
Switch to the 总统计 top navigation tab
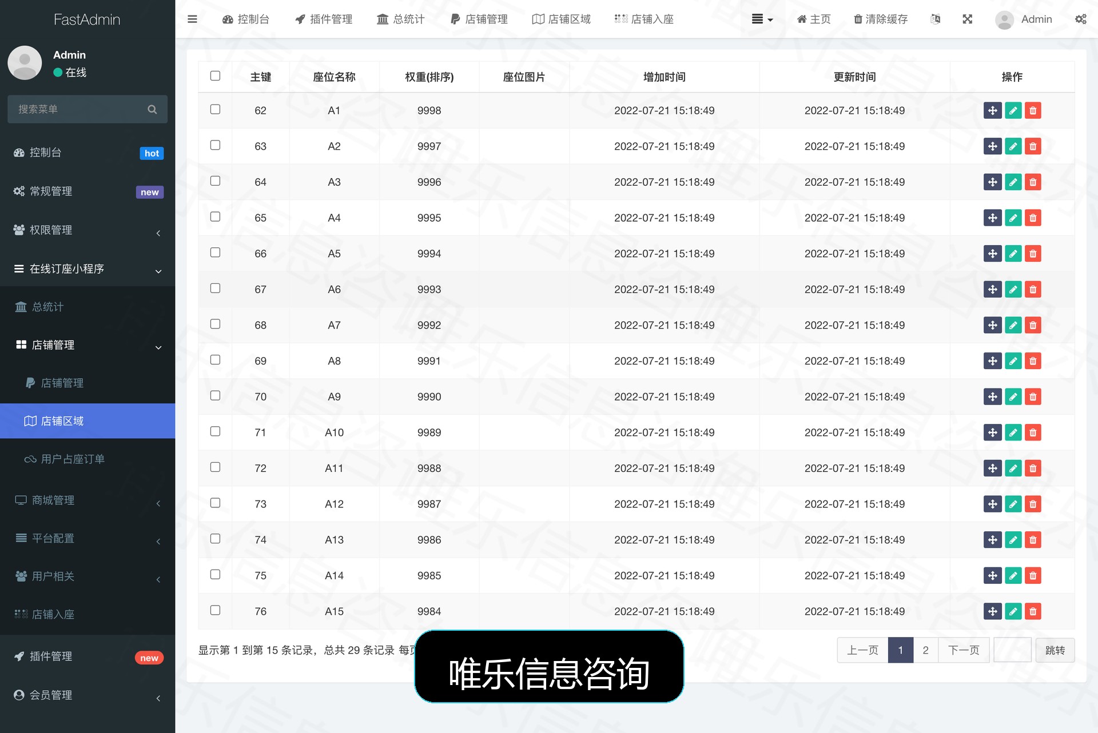pyautogui.click(x=400, y=19)
